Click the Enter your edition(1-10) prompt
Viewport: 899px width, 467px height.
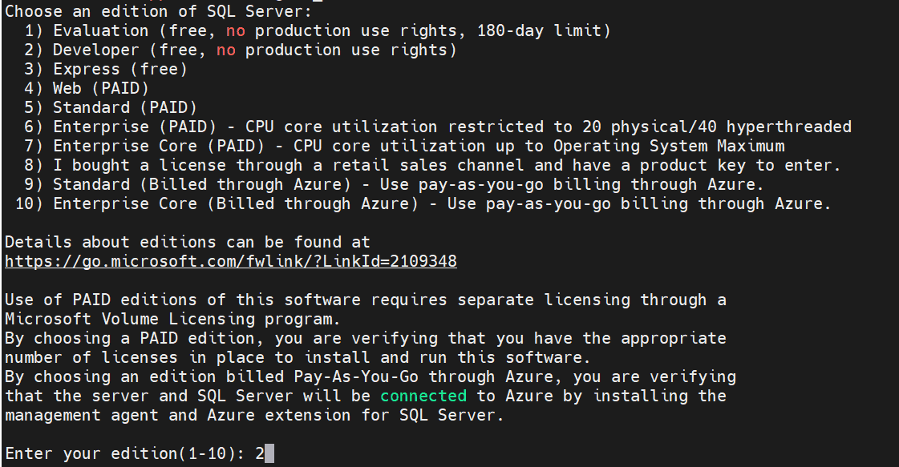(x=125, y=453)
